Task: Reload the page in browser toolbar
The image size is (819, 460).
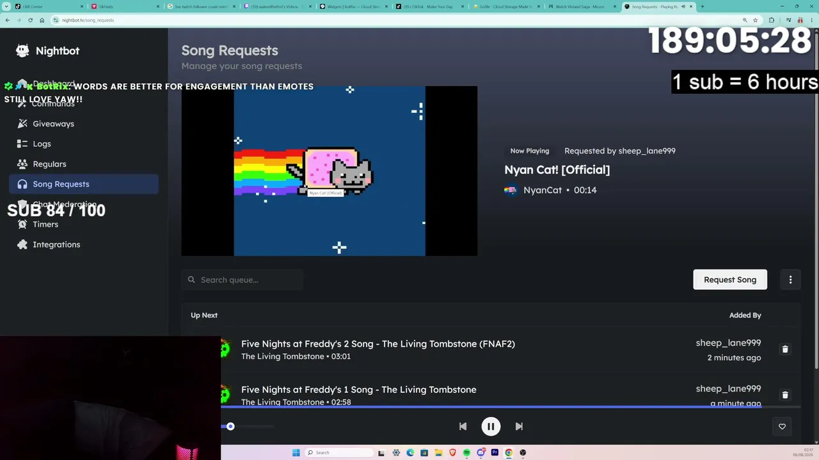Action: tap(30, 20)
